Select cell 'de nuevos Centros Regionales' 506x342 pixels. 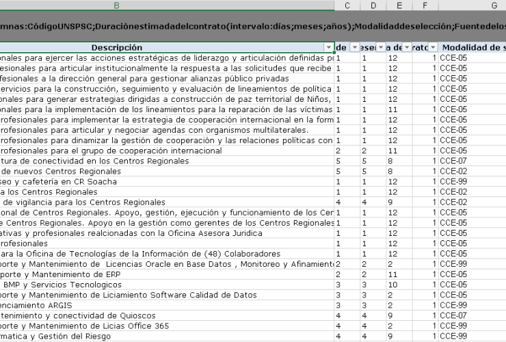point(167,171)
